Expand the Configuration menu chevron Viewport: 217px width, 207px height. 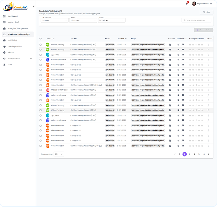31,59
